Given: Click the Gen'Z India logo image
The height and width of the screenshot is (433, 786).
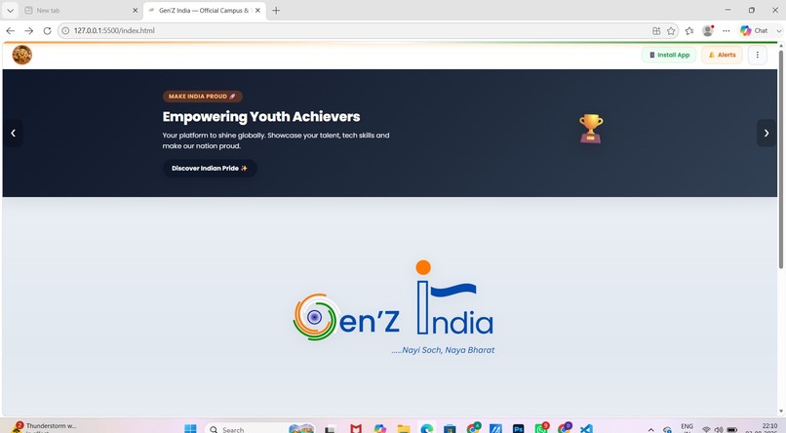Looking at the screenshot, I should click(x=394, y=307).
